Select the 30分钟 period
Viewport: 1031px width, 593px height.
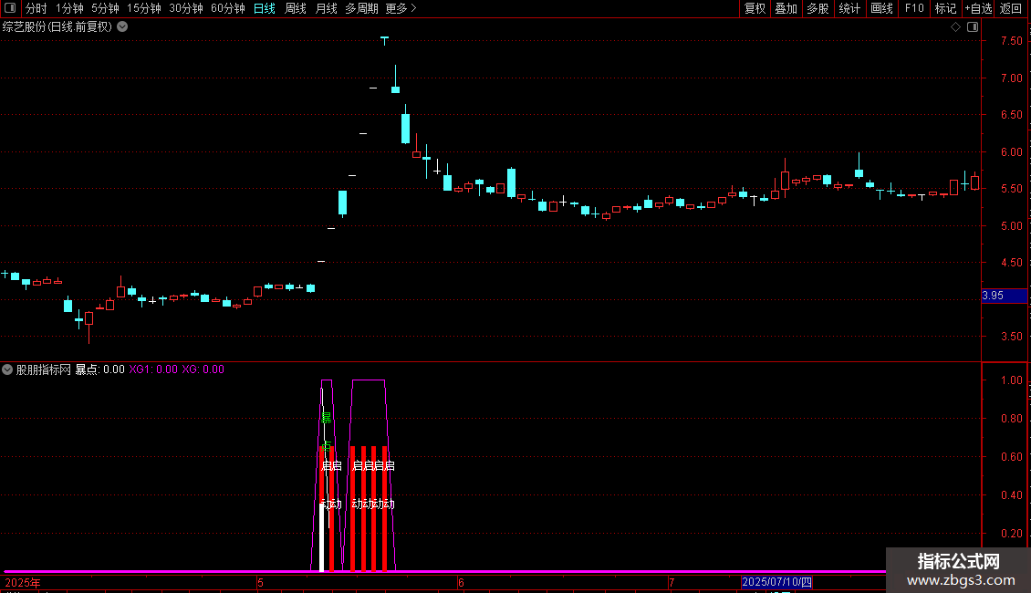pos(186,8)
